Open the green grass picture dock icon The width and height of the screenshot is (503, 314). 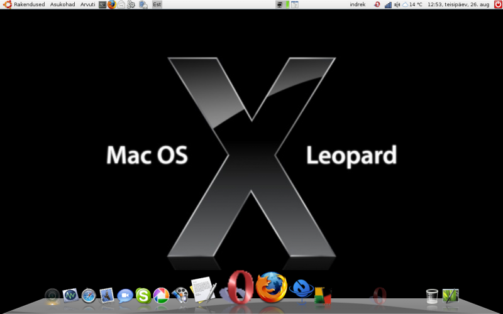(450, 296)
